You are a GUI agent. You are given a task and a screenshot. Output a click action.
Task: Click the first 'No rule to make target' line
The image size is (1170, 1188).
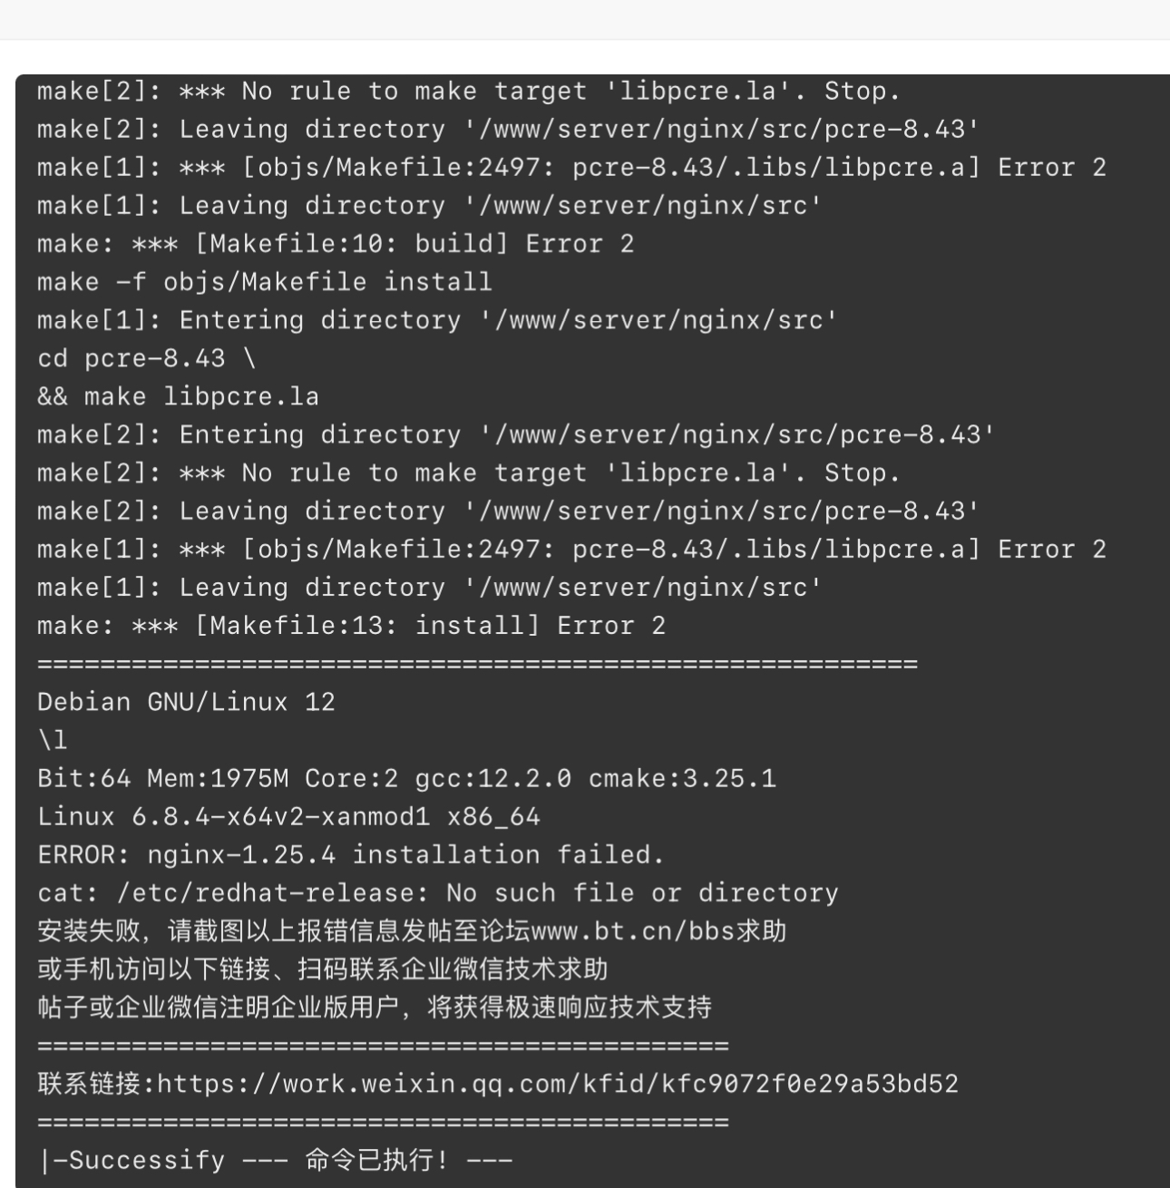click(x=469, y=92)
